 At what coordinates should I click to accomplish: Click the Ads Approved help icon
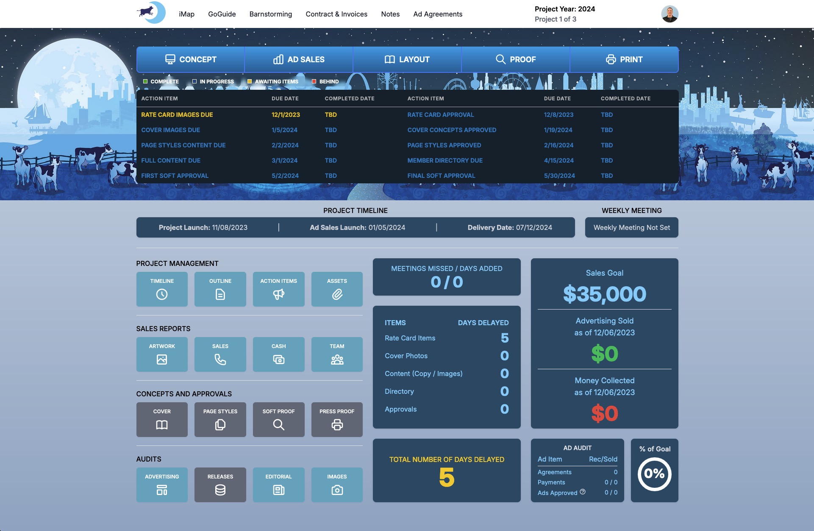(583, 492)
